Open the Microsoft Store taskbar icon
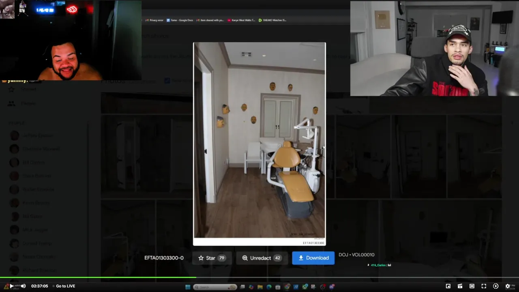519x292 pixels. (278, 287)
